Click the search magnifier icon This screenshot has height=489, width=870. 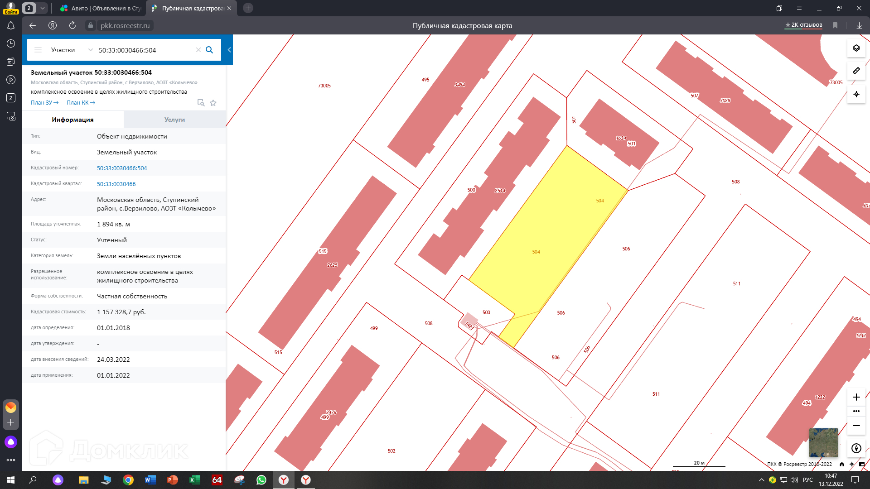(x=209, y=50)
